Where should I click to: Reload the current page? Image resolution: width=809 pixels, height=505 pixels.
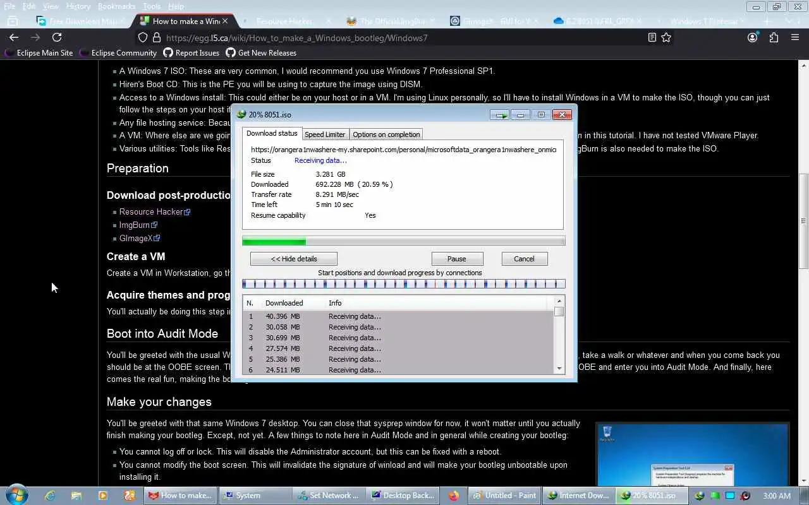57,38
